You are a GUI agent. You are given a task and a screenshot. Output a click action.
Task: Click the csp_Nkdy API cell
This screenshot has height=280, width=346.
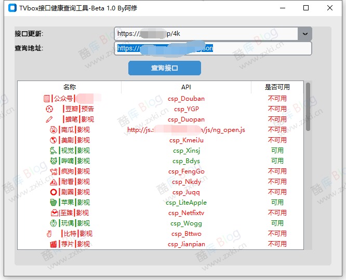coord(187,182)
